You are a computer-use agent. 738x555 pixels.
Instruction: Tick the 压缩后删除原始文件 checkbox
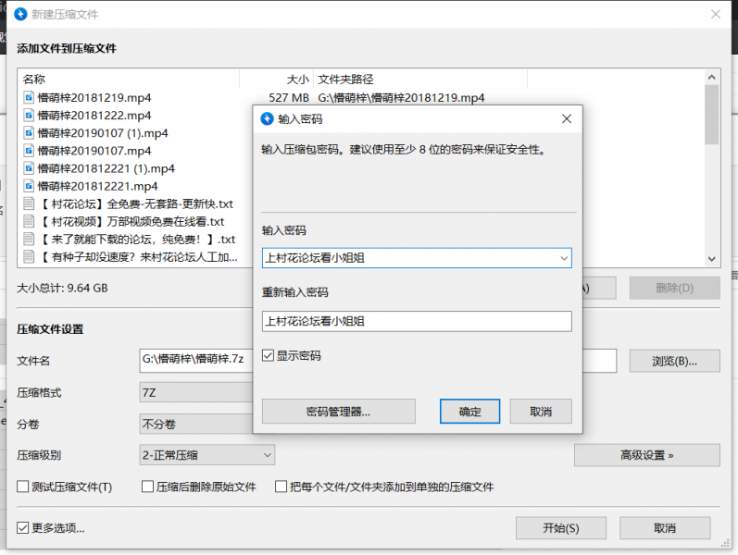pyautogui.click(x=147, y=487)
